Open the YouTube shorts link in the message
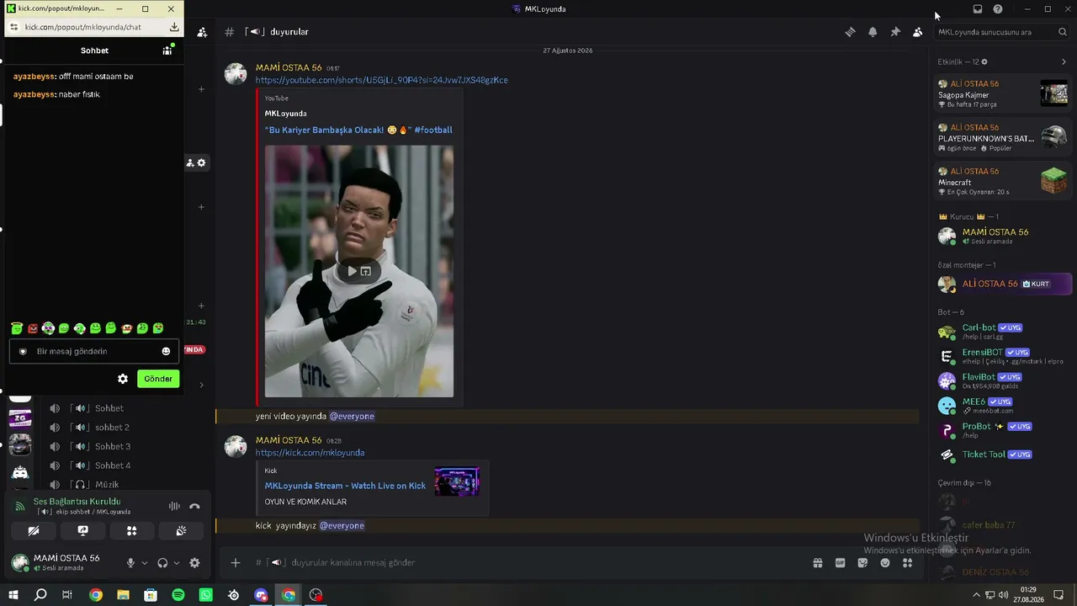Viewport: 1077px width, 606px height. click(381, 80)
